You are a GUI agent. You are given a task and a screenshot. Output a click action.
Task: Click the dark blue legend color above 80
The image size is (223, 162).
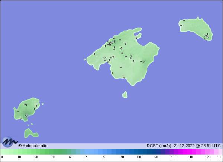[x=139, y=152]
